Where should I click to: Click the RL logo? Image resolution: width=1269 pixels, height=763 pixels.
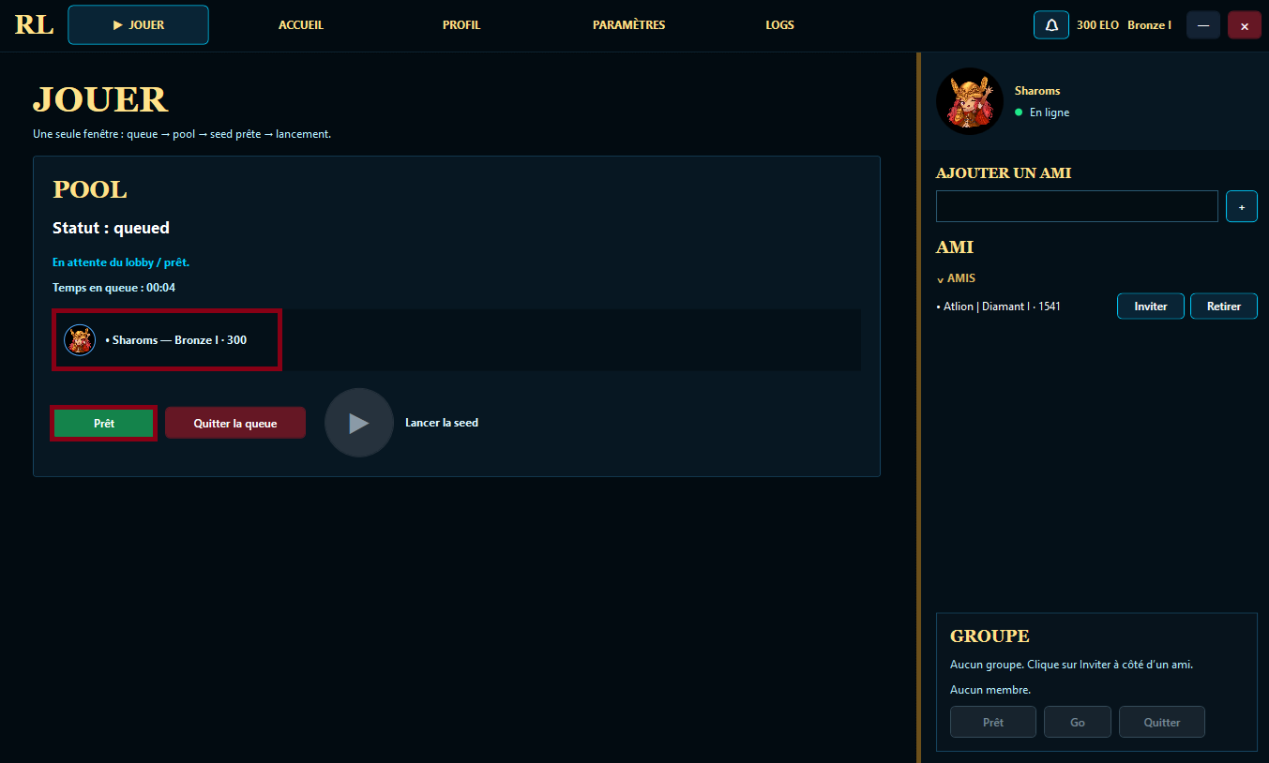(x=34, y=25)
